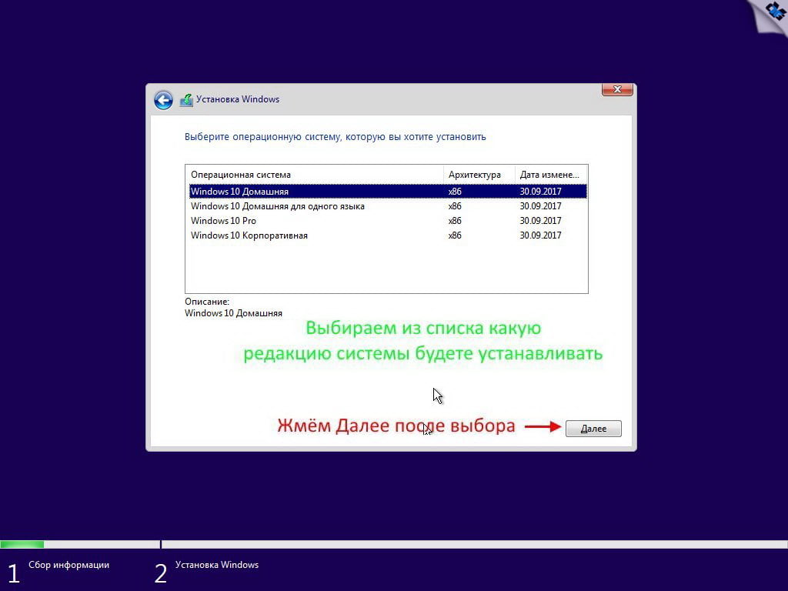Click the blue back arrow button
The width and height of the screenshot is (788, 591).
pyautogui.click(x=162, y=100)
